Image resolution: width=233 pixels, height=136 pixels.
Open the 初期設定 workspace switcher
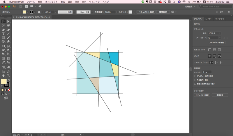190,6
